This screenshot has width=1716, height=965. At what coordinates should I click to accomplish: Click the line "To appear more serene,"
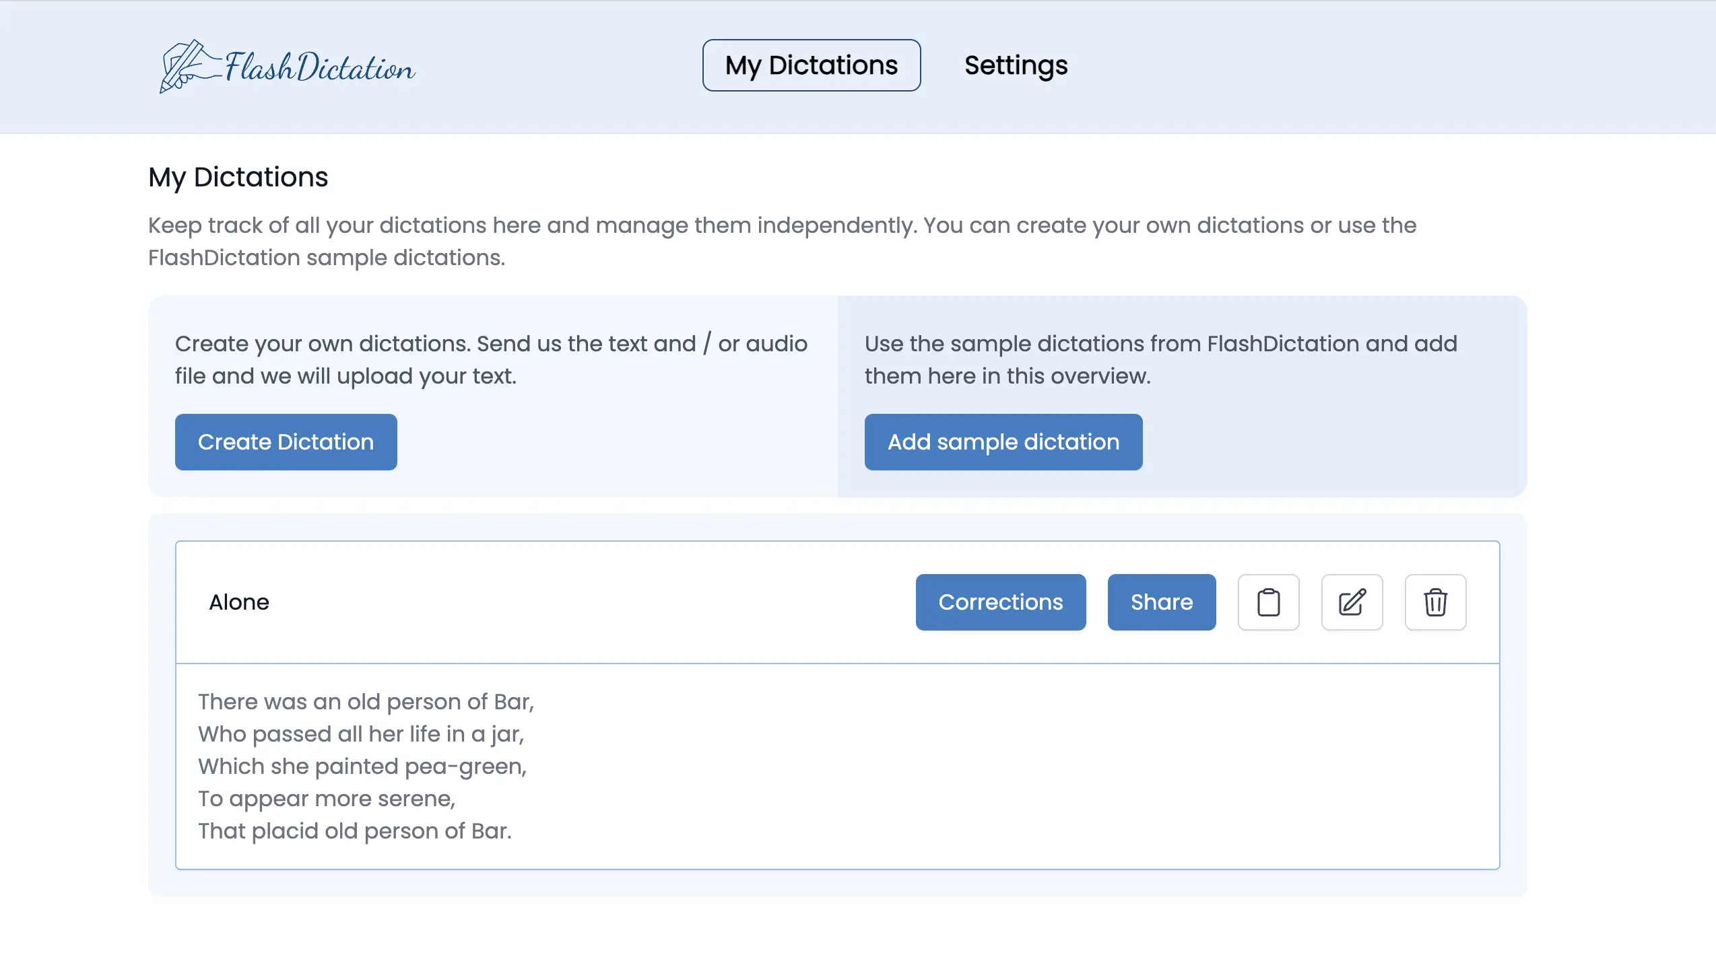point(327,798)
